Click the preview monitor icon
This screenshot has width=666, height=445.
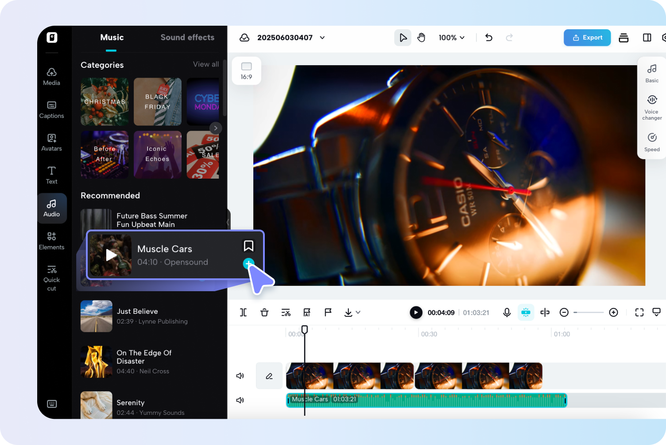pyautogui.click(x=657, y=312)
